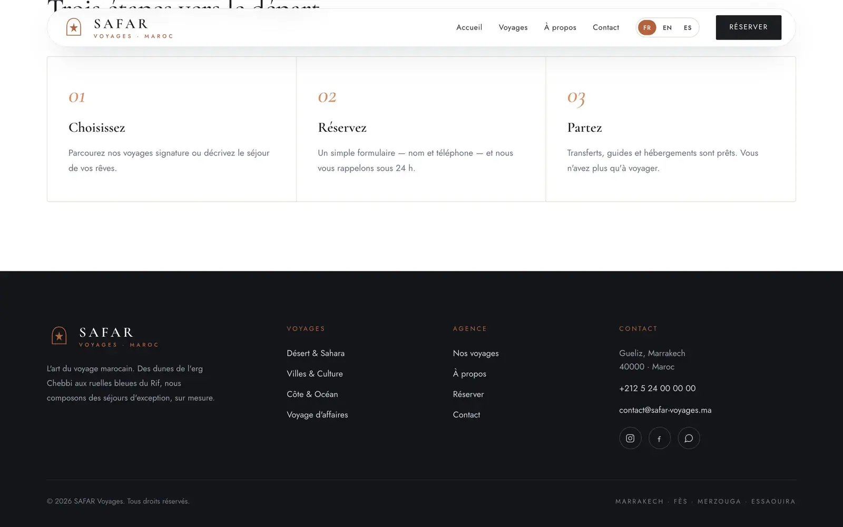
Task: Open Contact in the header navigation
Action: pyautogui.click(x=606, y=27)
